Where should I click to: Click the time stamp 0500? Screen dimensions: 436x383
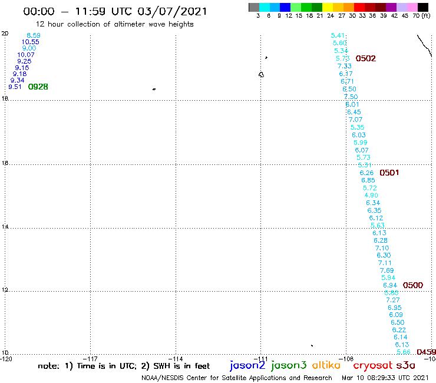point(413,285)
